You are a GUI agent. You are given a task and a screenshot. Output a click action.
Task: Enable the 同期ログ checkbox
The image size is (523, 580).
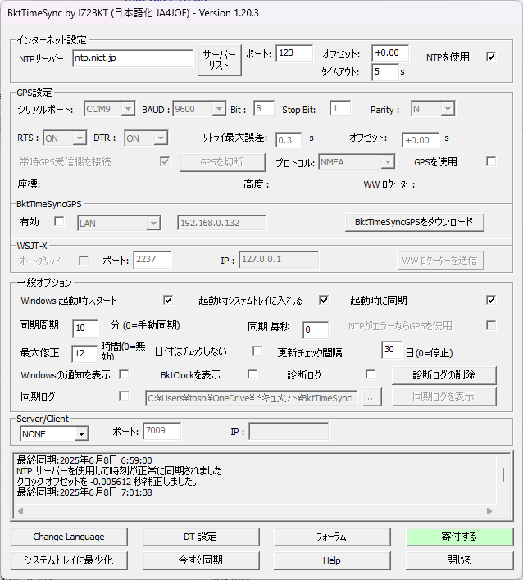[124, 396]
